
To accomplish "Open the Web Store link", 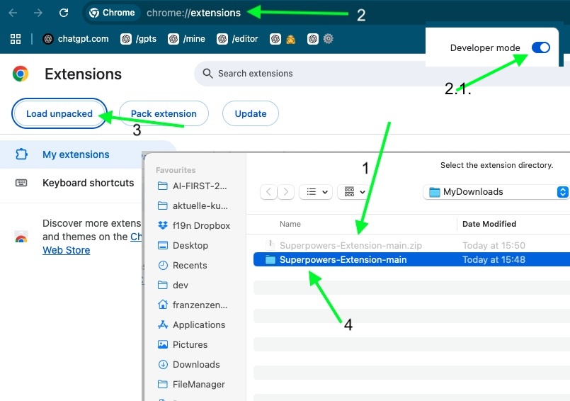I will point(66,250).
